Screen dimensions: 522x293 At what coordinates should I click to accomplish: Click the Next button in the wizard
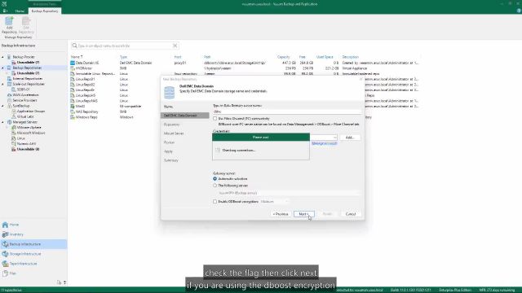[x=303, y=214]
